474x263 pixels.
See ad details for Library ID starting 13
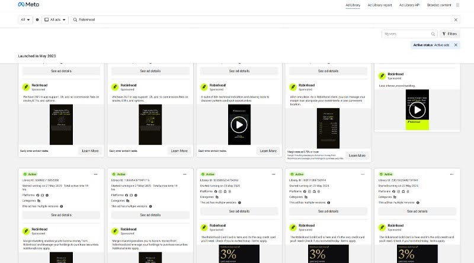click(150, 215)
